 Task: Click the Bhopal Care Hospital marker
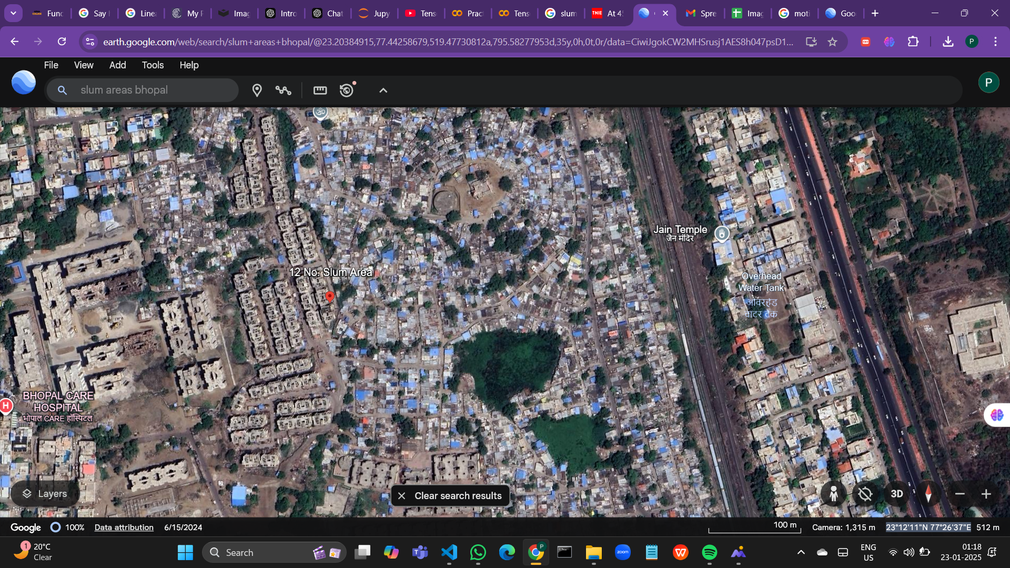[x=6, y=406]
